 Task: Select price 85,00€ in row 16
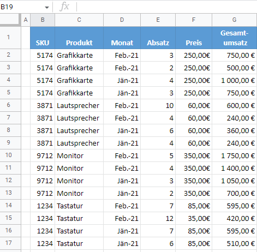pyautogui.click(x=194, y=231)
